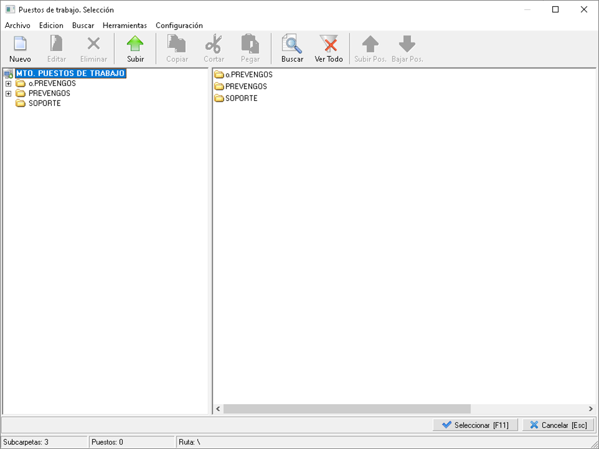Click the Eliminar X icon
Viewport: 599px width, 449px height.
[94, 45]
